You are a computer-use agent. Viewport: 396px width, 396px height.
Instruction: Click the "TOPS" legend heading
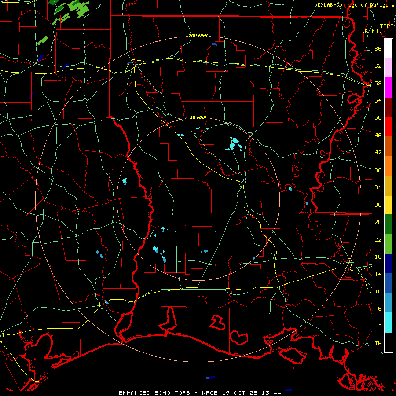tap(387, 26)
